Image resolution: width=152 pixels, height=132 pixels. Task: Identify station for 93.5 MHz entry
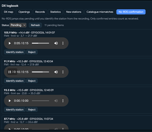coord(15,110)
